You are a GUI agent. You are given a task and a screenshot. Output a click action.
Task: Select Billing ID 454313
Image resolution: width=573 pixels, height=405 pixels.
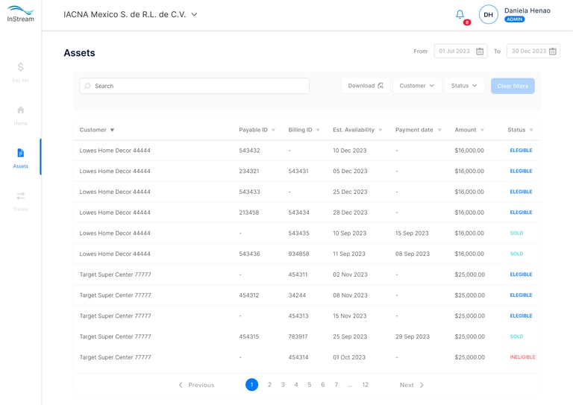tap(298, 316)
